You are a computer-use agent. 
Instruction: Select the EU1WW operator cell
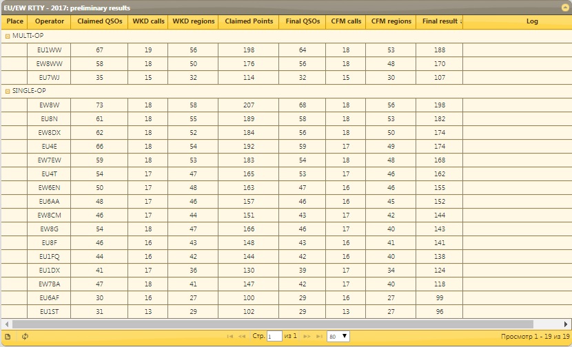(x=49, y=50)
